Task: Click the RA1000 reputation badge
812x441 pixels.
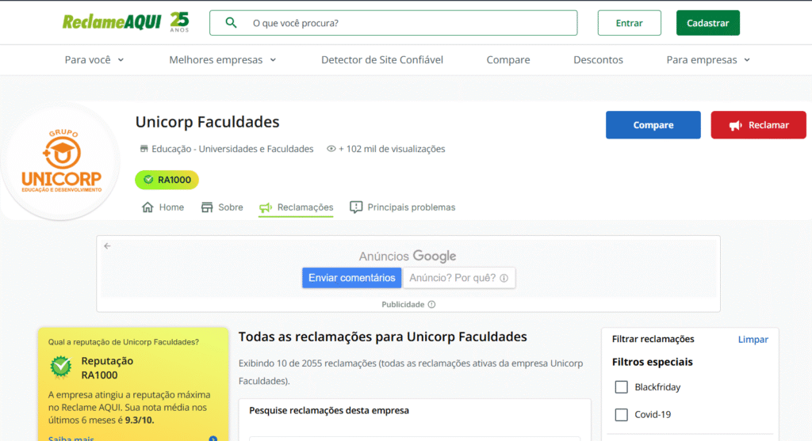Action: [167, 180]
